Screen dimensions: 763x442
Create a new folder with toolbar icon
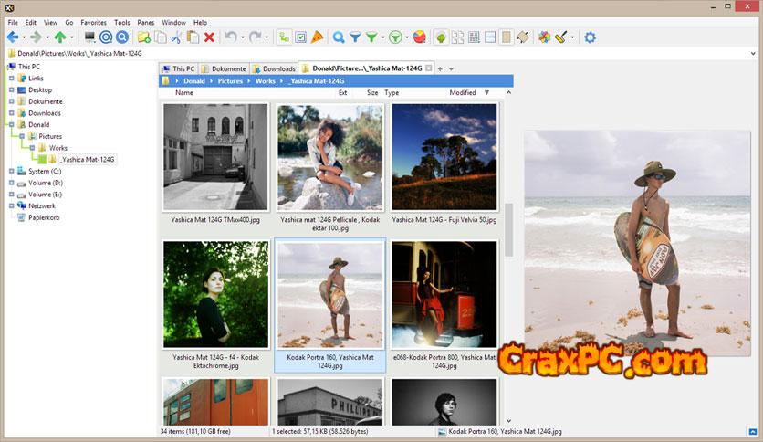tap(143, 37)
